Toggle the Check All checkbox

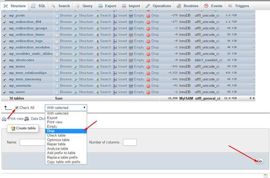[17, 108]
